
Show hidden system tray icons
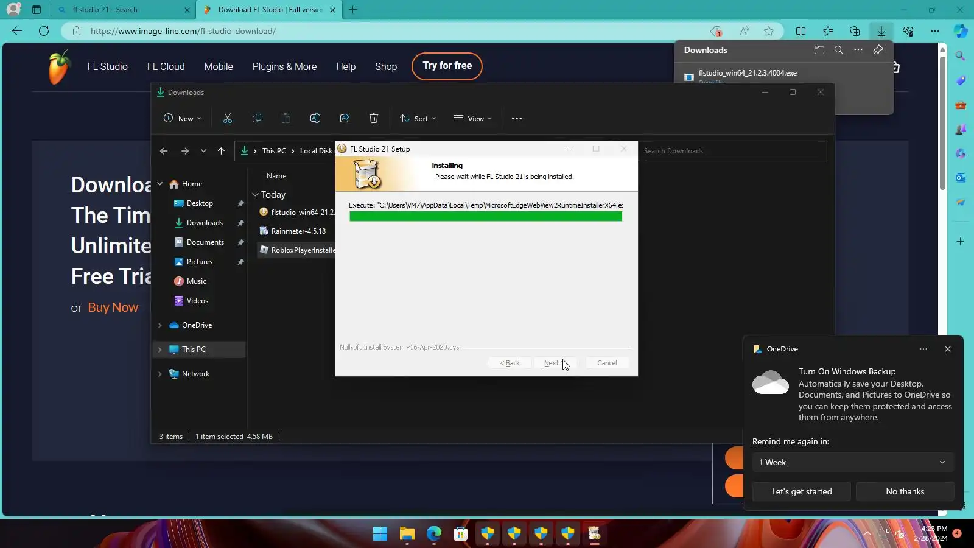click(x=867, y=534)
